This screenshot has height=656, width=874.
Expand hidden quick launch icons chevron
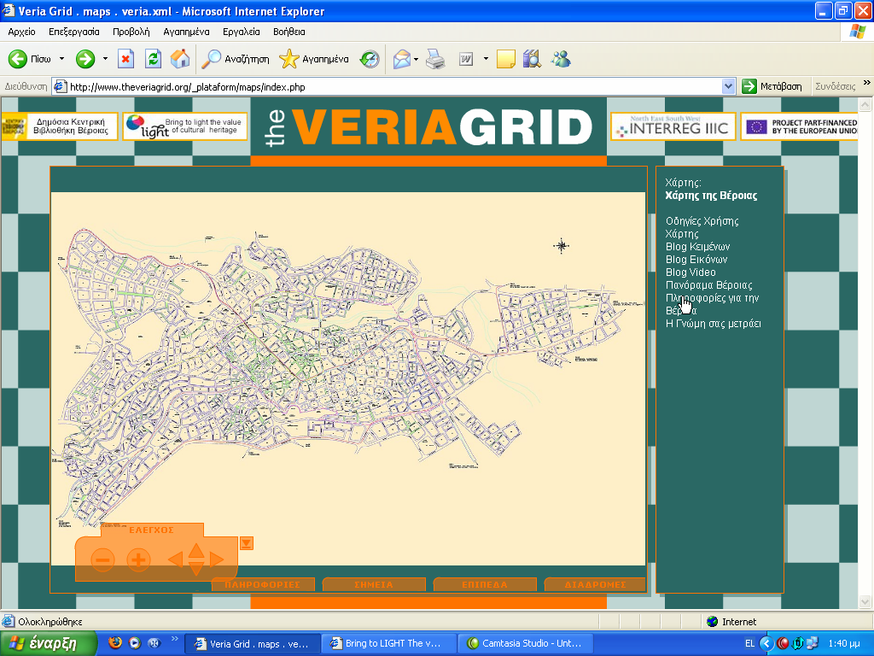pos(174,639)
